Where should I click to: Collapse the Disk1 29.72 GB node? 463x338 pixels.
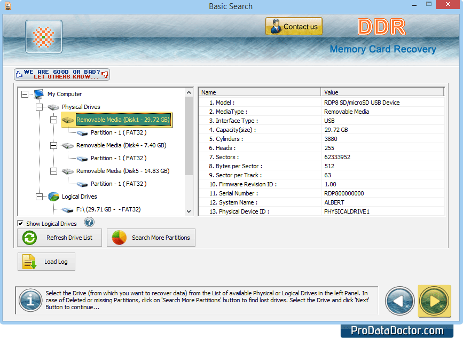pos(53,120)
